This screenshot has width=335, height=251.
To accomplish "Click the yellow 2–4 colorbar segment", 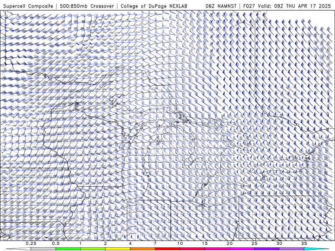I will click(118, 249).
